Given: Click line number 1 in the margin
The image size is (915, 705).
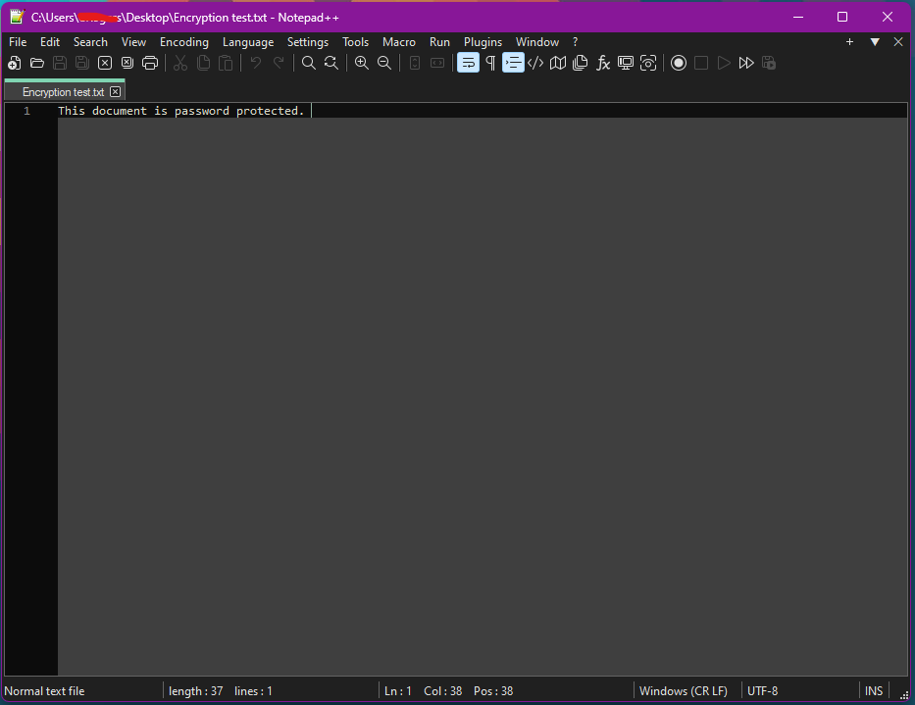Looking at the screenshot, I should coord(26,111).
